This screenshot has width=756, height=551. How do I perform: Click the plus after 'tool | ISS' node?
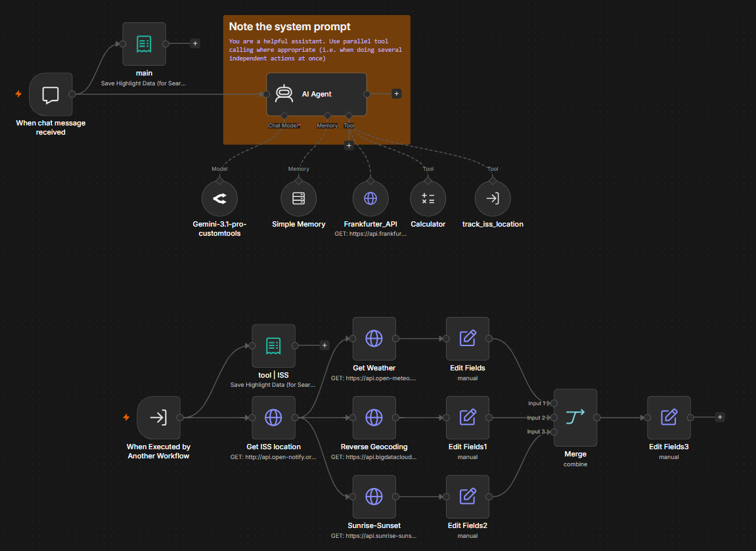point(324,345)
